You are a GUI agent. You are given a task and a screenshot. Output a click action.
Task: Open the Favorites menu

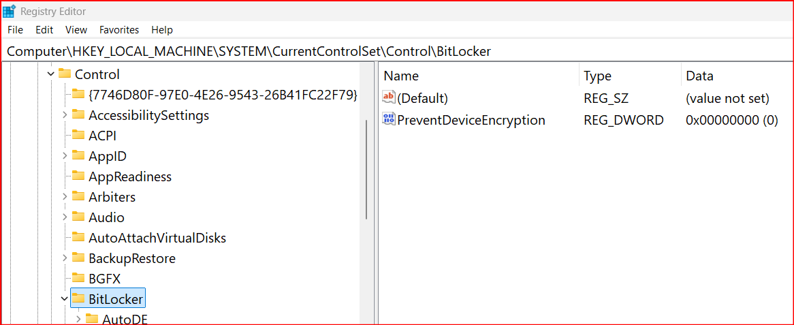point(119,30)
